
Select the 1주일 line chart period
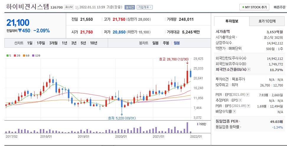click(x=41, y=43)
